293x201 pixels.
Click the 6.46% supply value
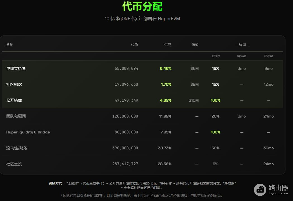[x=166, y=69]
